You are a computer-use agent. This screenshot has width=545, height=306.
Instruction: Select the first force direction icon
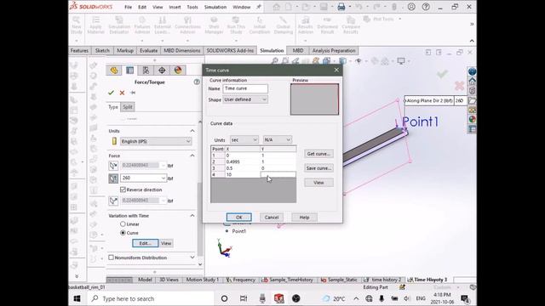pyautogui.click(x=113, y=166)
